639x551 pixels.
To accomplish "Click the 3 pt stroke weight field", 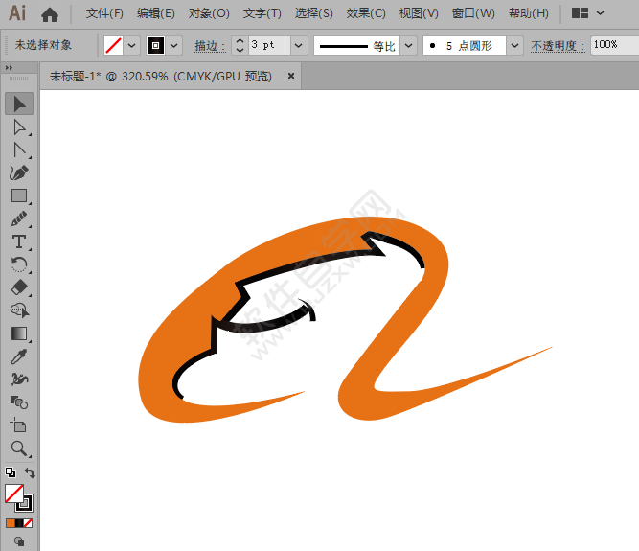I will [x=269, y=45].
